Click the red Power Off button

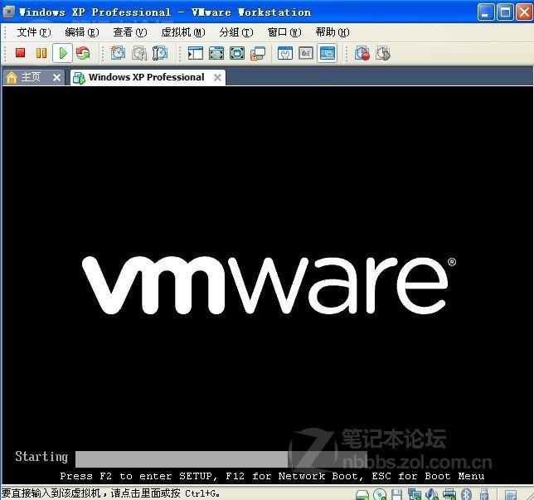(21, 53)
